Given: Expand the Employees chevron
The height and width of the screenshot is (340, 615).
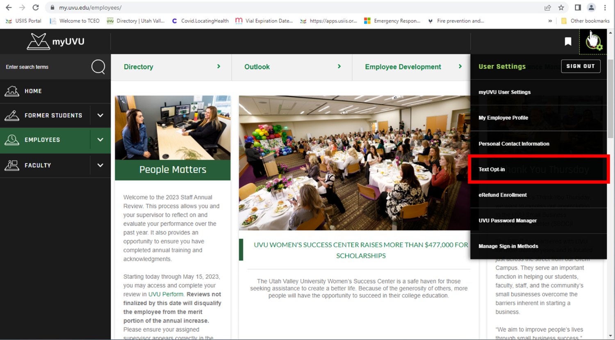Looking at the screenshot, I should coord(100,140).
